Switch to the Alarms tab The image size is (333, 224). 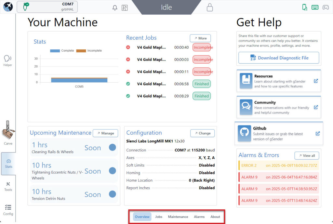pos(199,217)
